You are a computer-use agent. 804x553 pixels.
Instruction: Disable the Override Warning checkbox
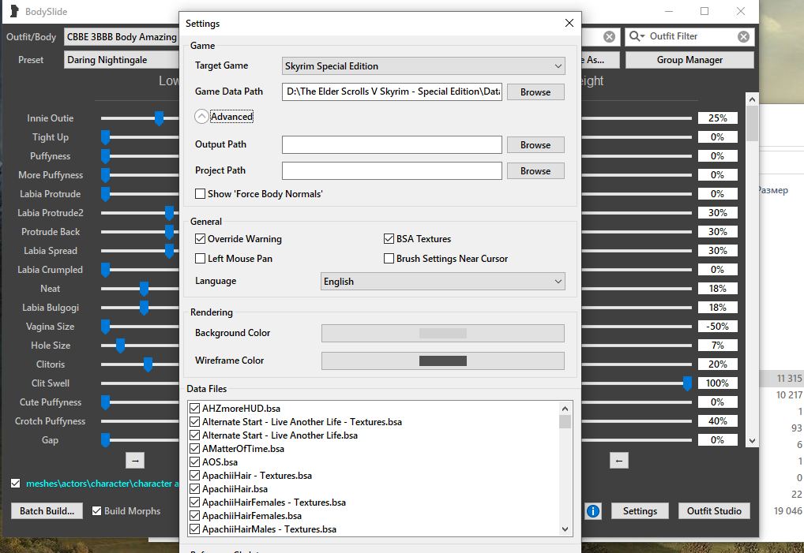[x=201, y=239]
